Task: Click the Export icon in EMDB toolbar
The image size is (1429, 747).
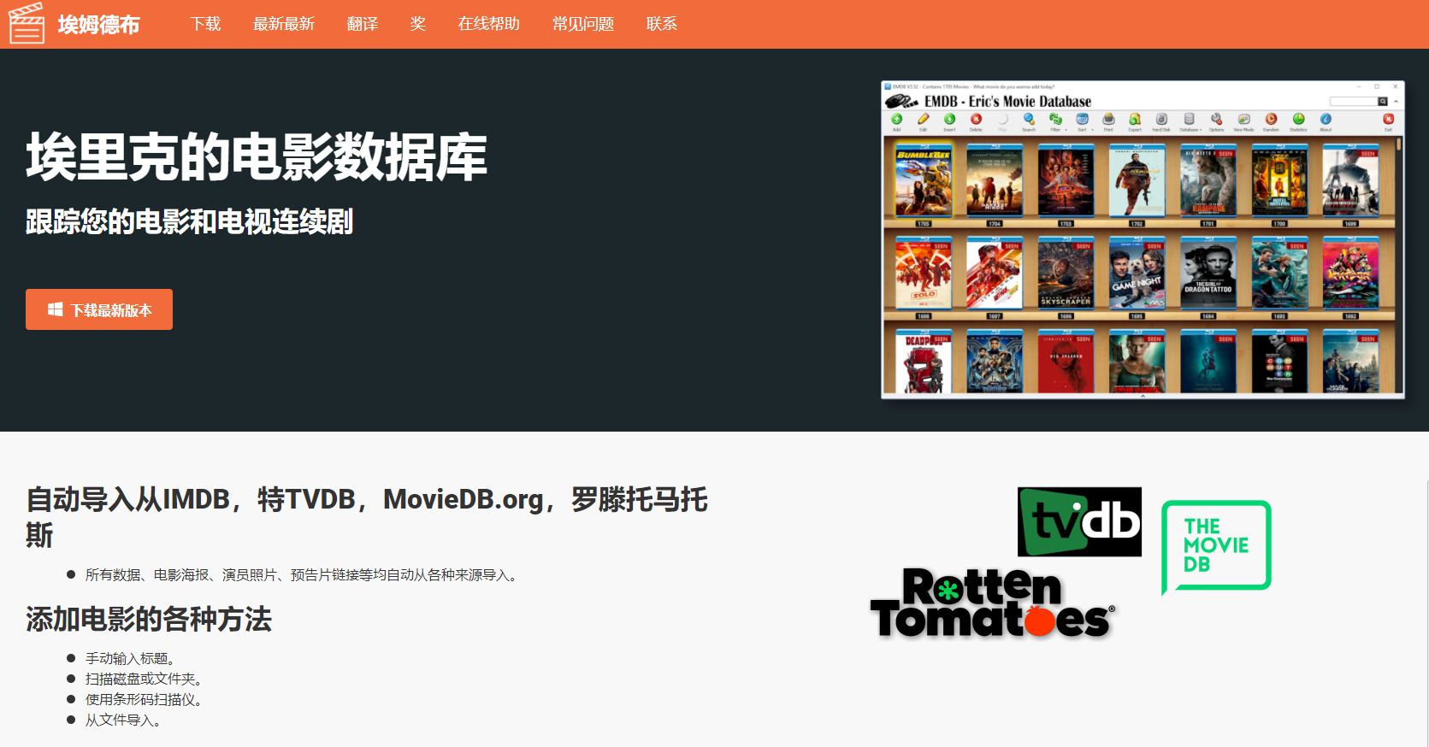Action: (x=1135, y=120)
